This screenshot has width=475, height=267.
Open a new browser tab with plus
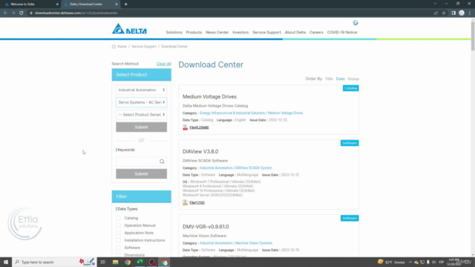pyautogui.click(x=125, y=4)
